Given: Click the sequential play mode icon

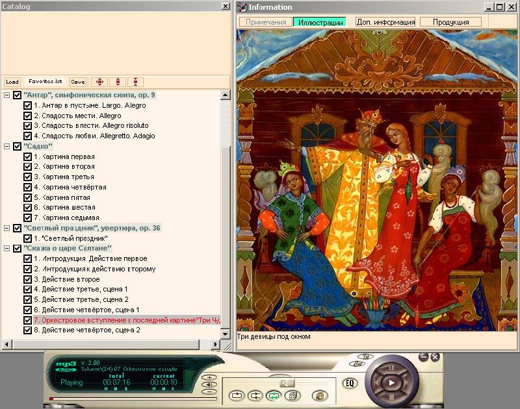Looking at the screenshot, I should pyautogui.click(x=255, y=395).
